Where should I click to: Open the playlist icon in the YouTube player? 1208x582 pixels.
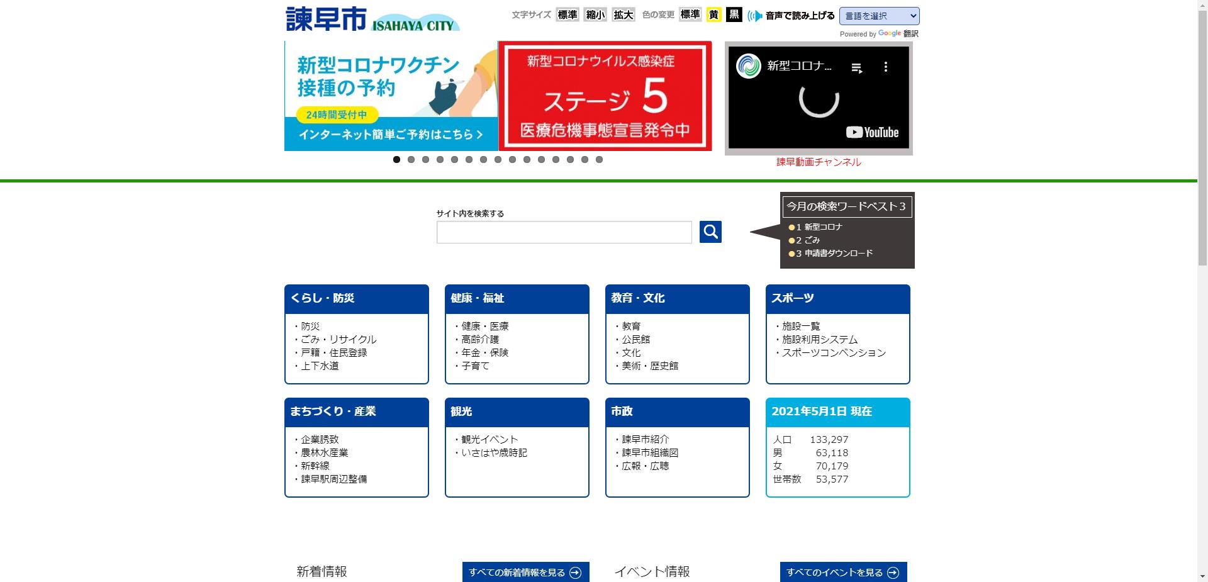coord(856,66)
